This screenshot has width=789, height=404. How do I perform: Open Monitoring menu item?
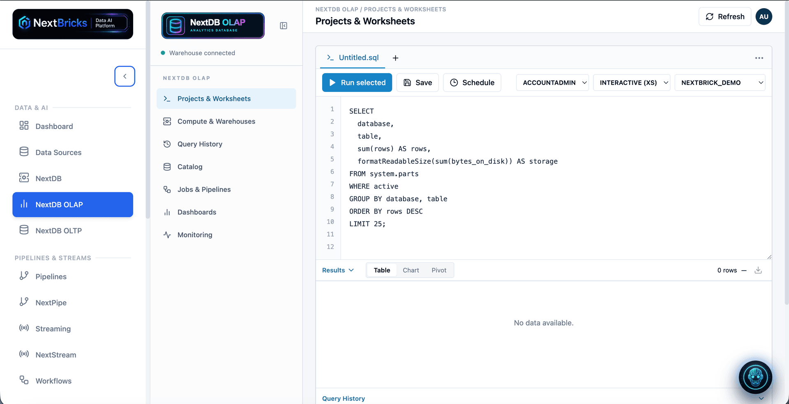pos(226,235)
